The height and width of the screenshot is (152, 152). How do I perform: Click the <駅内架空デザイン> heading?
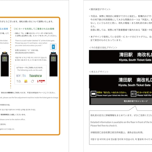[100, 9]
